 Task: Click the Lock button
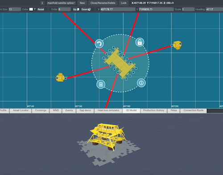(124, 3)
